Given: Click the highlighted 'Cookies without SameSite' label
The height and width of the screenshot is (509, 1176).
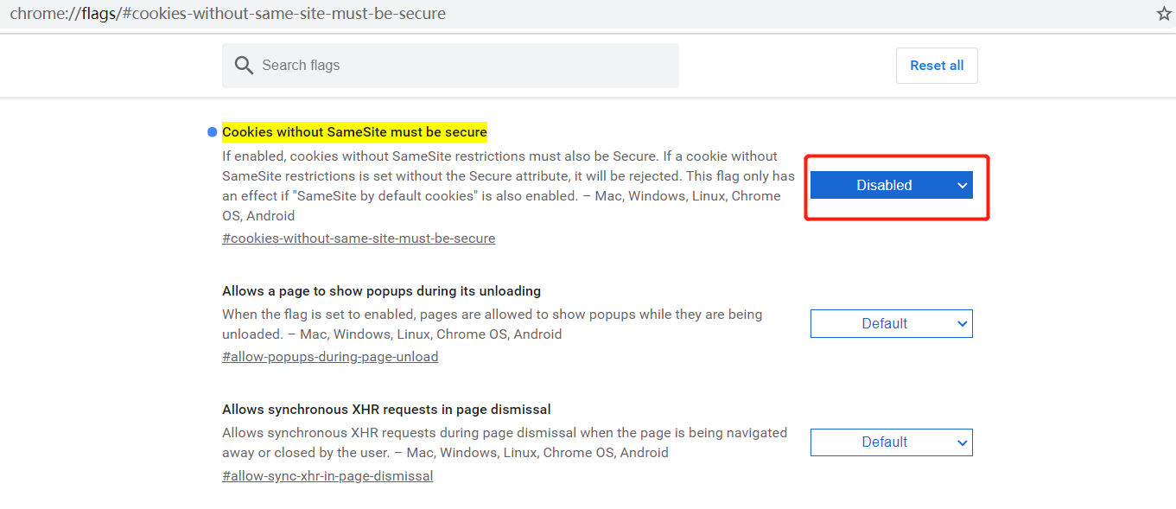Looking at the screenshot, I should coord(354,131).
